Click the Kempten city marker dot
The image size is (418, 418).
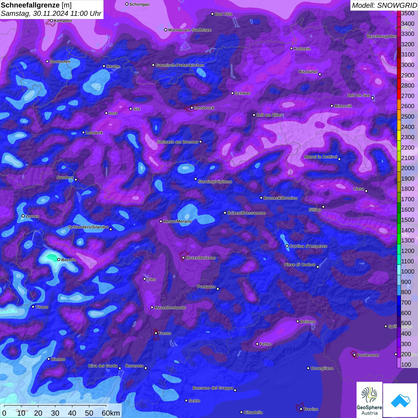point(51,21)
